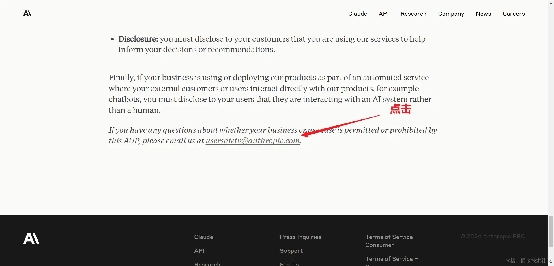Click the second Terms of Service footer link
The height and width of the screenshot is (266, 554).
coord(392,261)
